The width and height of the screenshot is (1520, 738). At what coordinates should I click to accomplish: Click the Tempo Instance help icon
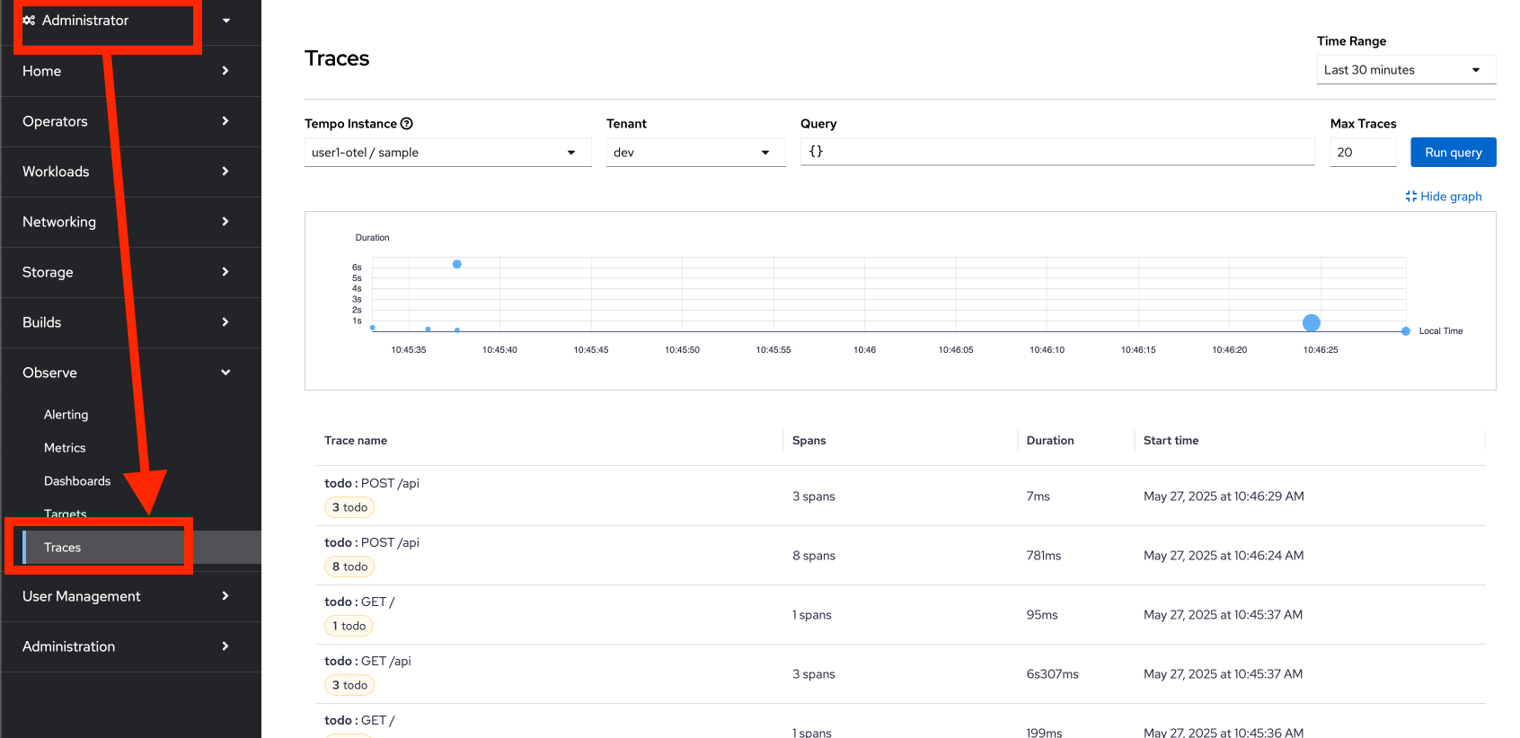coord(407,124)
